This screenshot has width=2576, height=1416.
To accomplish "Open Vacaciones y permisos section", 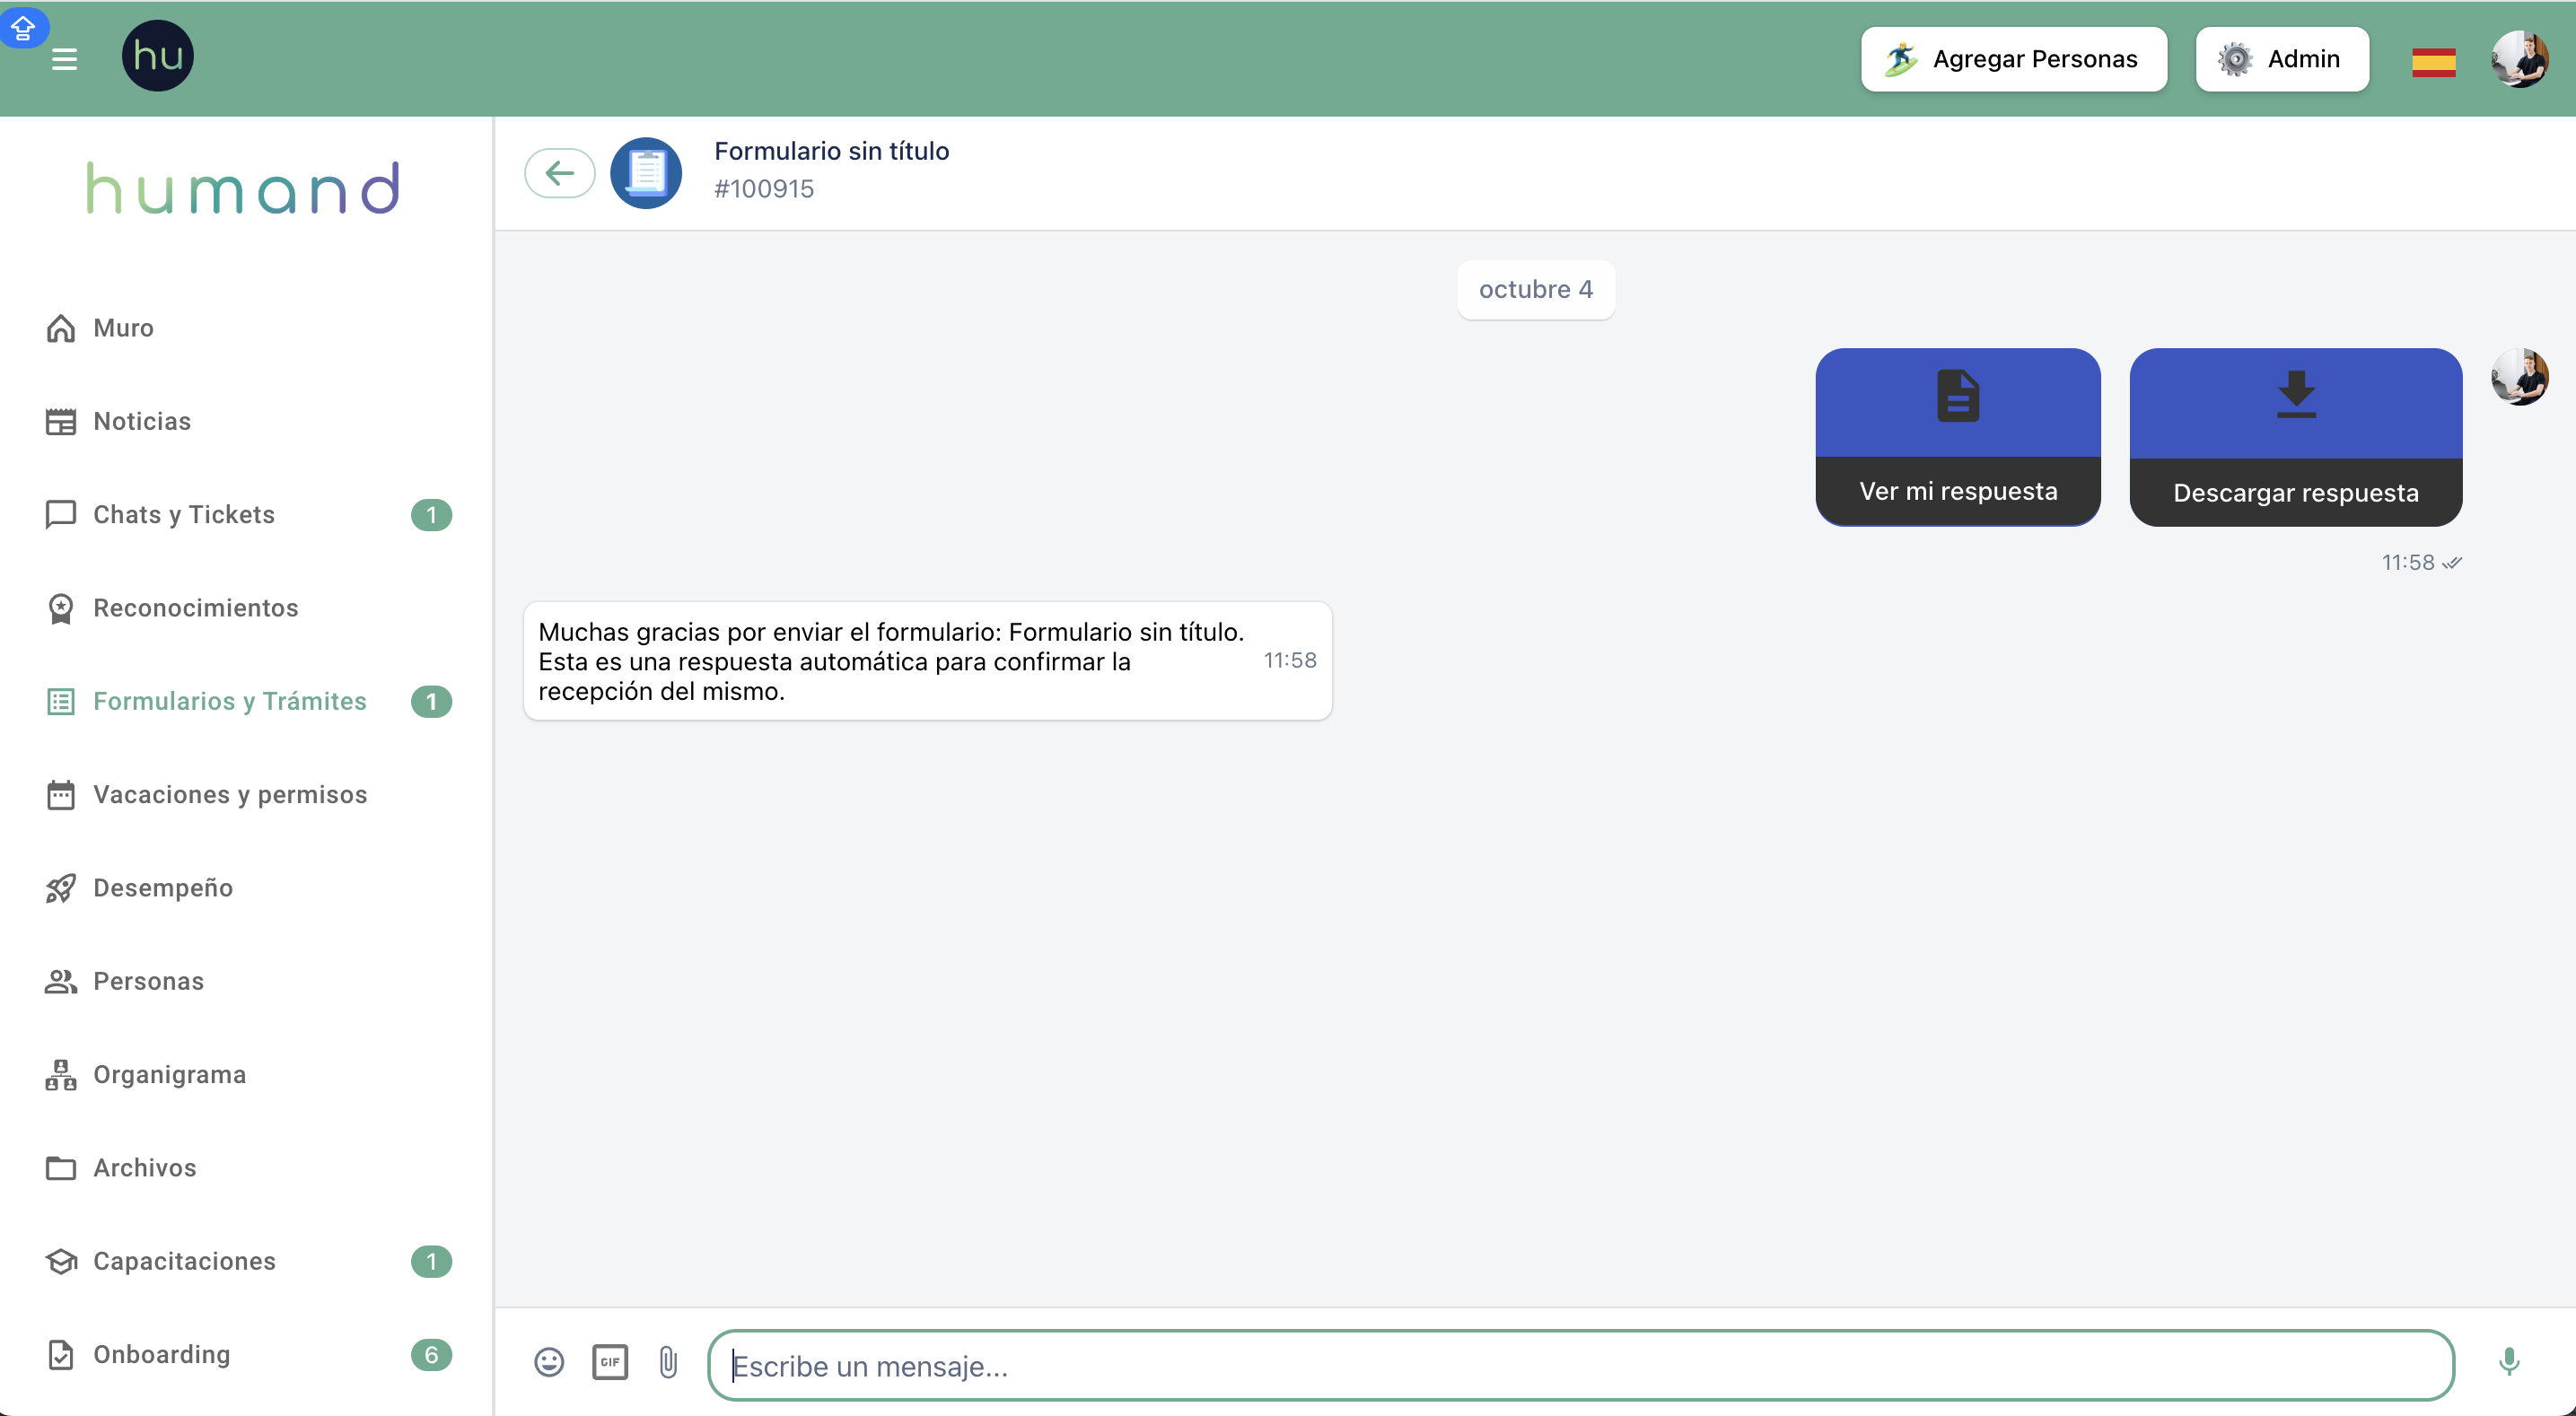I will click(x=230, y=794).
